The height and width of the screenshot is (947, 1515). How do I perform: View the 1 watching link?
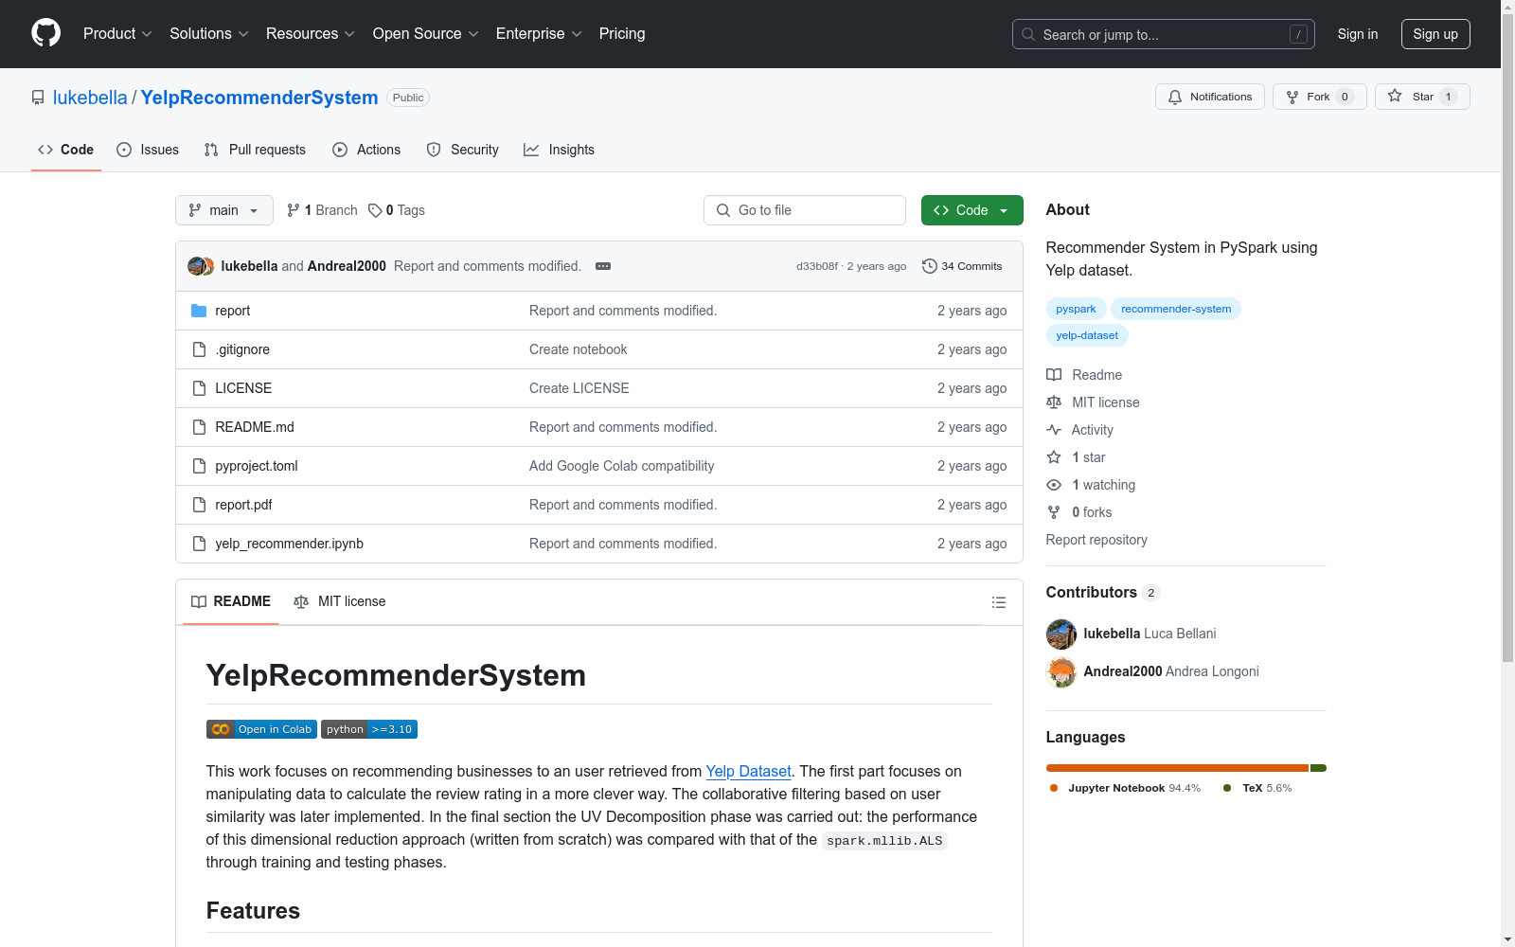click(x=1091, y=485)
